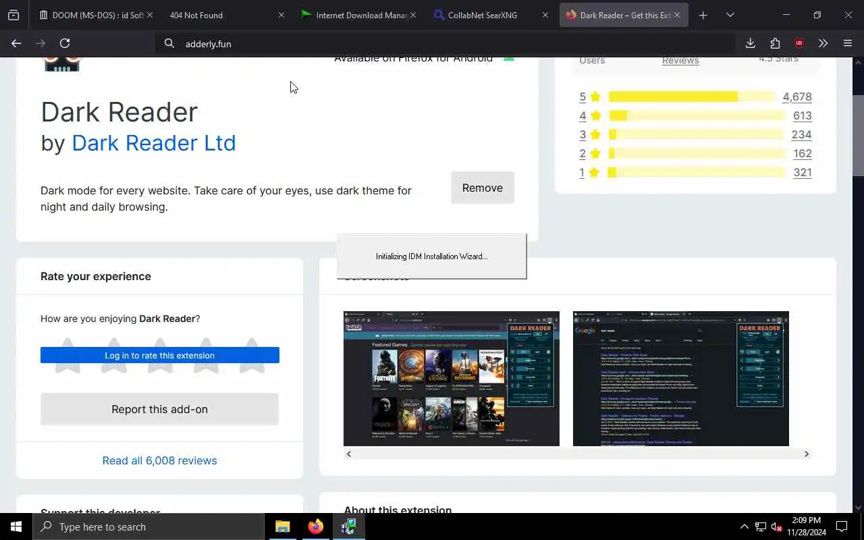This screenshot has width=864, height=540.
Task: Show hidden system tray icons
Action: [744, 526]
